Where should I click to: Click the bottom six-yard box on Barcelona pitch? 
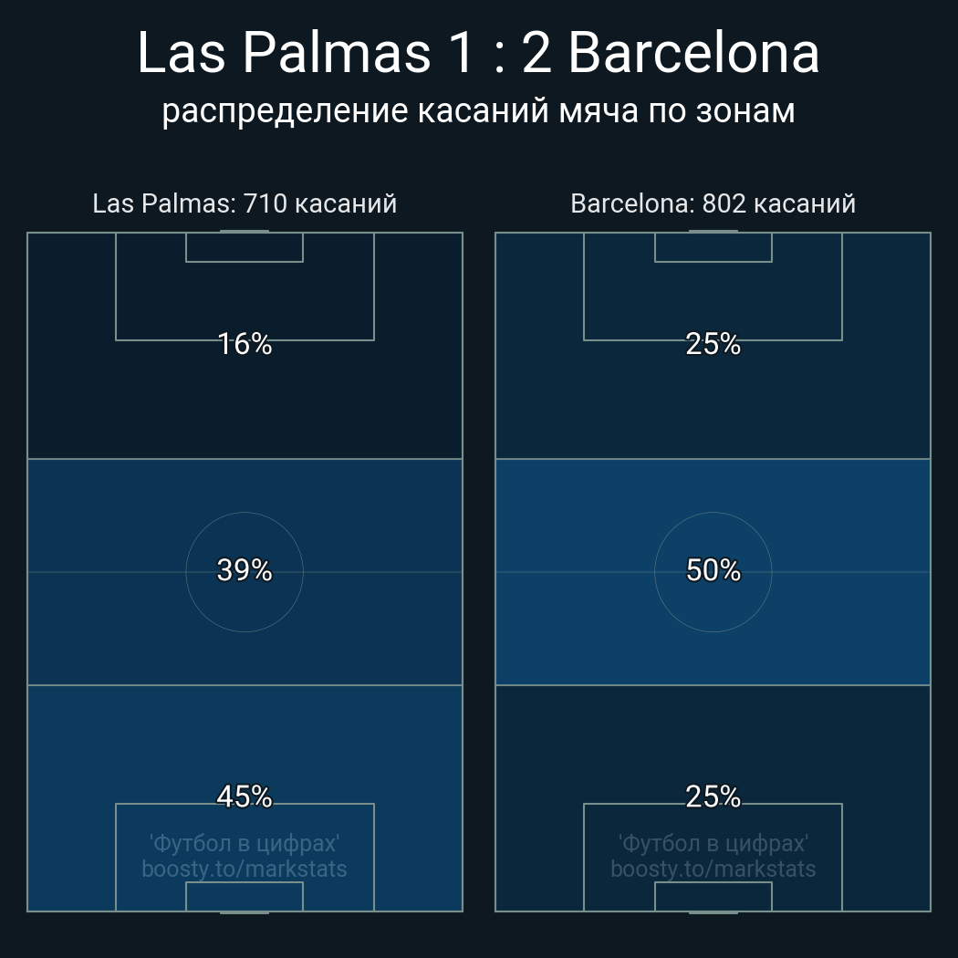713,896
